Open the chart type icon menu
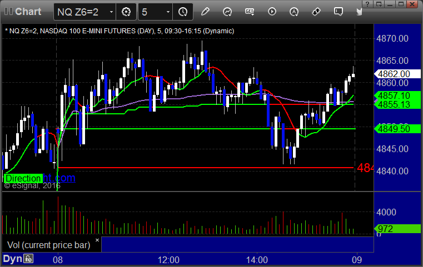The height and width of the screenshot is (267, 423). 227,12
